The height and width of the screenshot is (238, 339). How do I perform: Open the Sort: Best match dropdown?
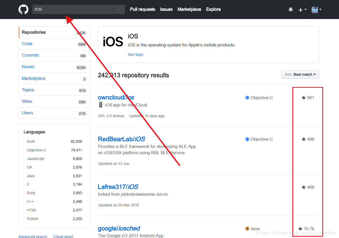click(300, 74)
